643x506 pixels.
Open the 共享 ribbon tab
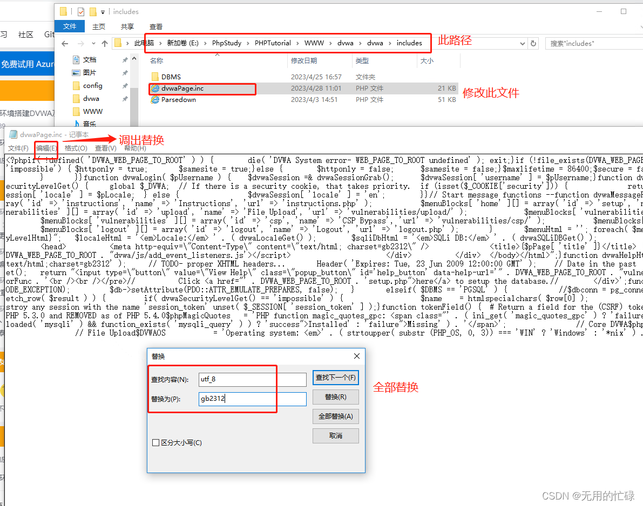(x=127, y=26)
